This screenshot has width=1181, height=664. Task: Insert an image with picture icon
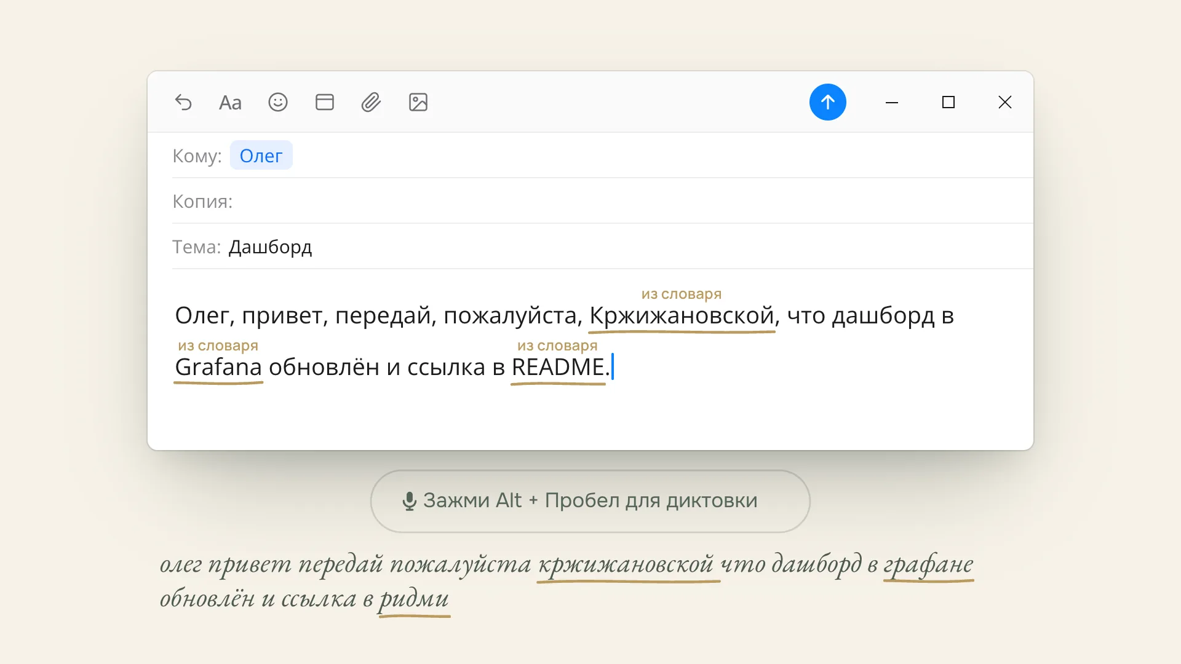pyautogui.click(x=418, y=102)
